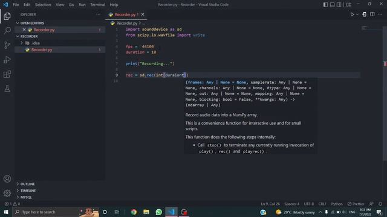The width and height of the screenshot is (387, 217).
Task: Open the Selection menu
Action: 43,5
